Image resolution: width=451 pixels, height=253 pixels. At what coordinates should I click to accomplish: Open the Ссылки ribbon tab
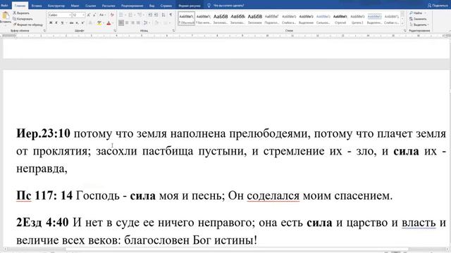[x=91, y=6]
